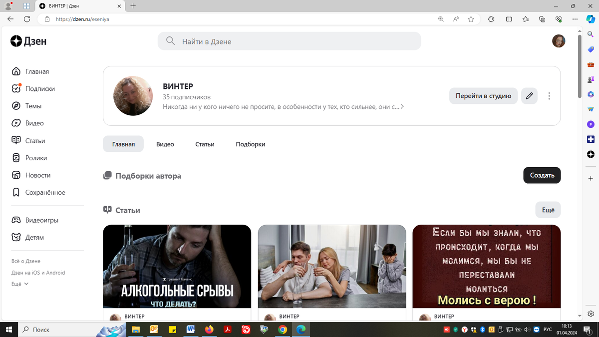The width and height of the screenshot is (599, 337).
Task: Open the Молись с верою article thumbnail
Action: pyautogui.click(x=487, y=266)
